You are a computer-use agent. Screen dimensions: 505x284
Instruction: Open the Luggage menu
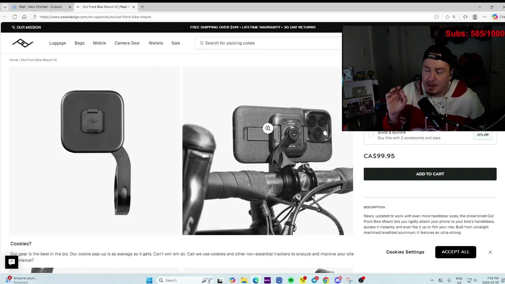pos(58,43)
